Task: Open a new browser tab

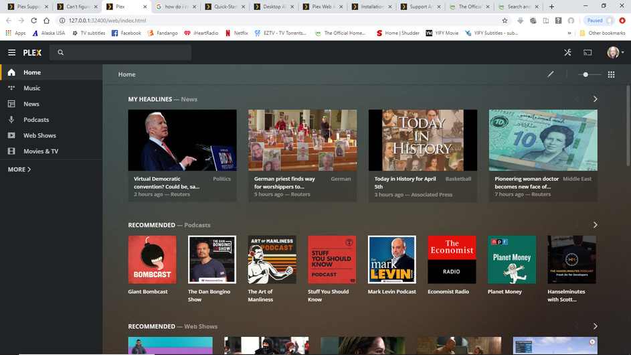Action: [x=552, y=7]
